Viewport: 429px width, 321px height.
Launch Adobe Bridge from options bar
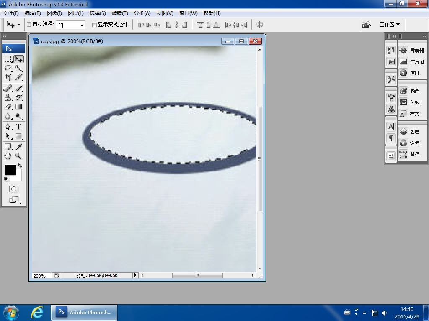(366, 25)
